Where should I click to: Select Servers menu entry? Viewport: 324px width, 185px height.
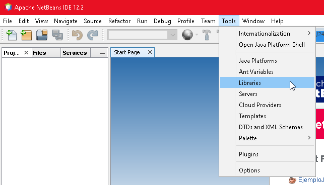pos(267,94)
